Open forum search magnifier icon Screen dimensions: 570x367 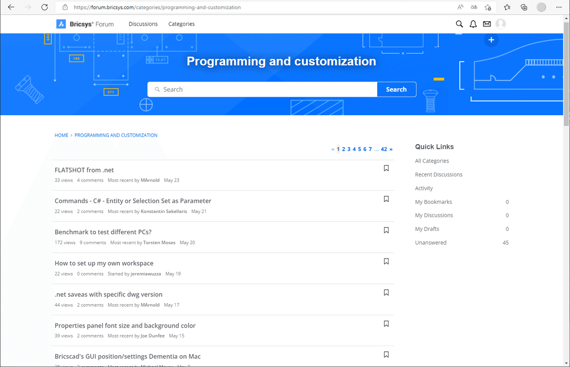(x=459, y=24)
